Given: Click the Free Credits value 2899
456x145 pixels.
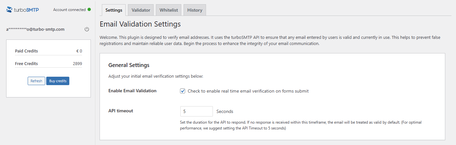Looking at the screenshot, I should point(77,64).
